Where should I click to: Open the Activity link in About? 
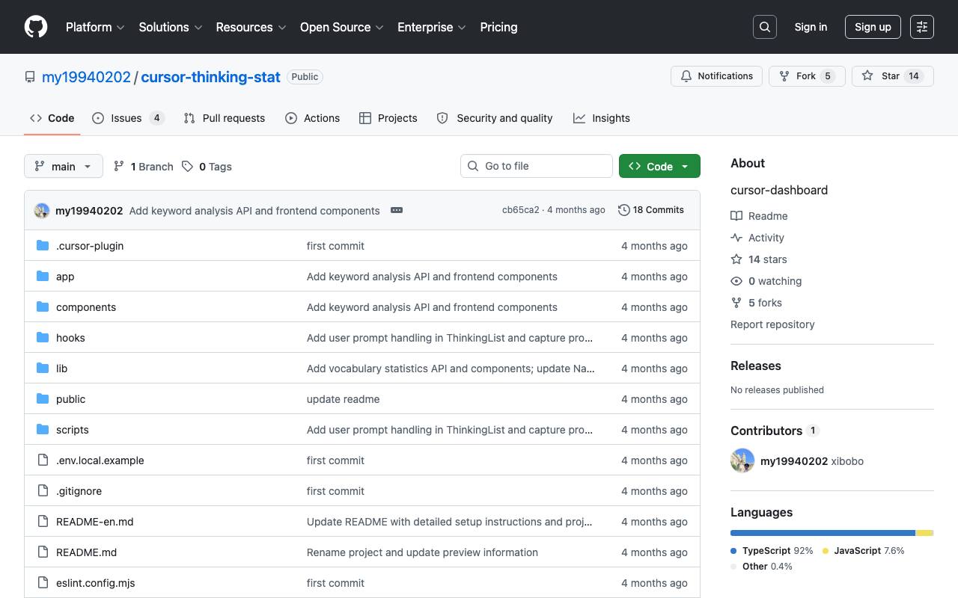[757, 238]
